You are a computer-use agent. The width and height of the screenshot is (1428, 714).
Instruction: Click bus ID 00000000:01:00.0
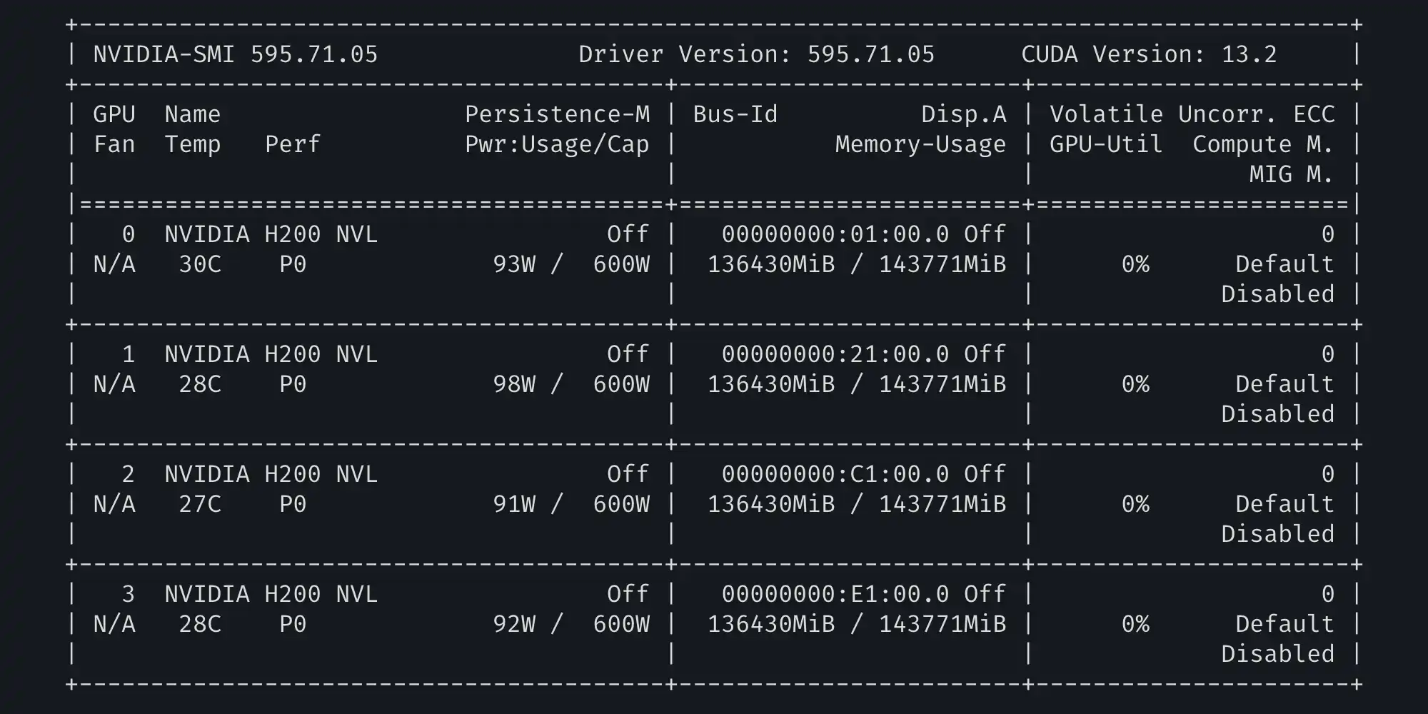click(x=835, y=234)
